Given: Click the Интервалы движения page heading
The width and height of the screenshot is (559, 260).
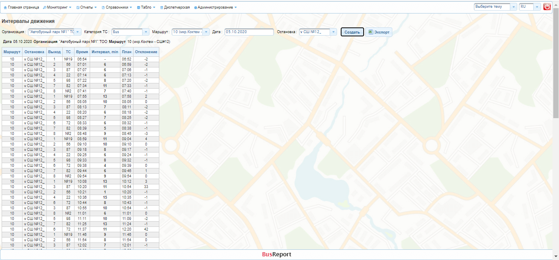Looking at the screenshot, I should point(28,21).
